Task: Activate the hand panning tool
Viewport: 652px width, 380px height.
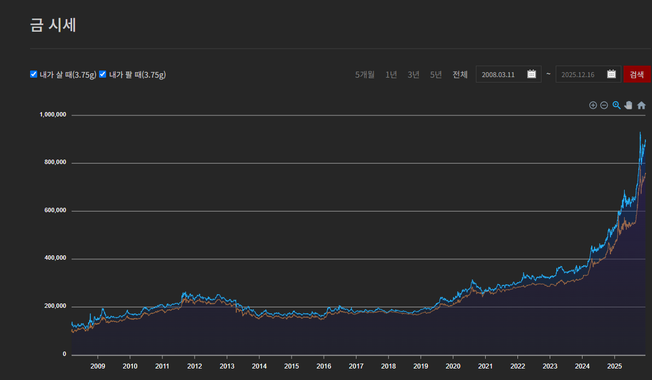Action: tap(628, 105)
